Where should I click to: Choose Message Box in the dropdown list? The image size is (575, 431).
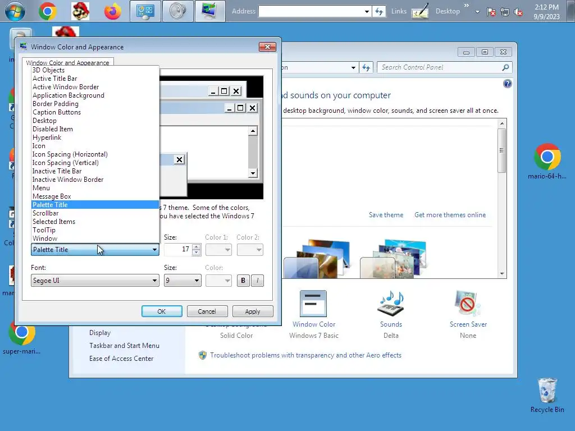(95, 196)
